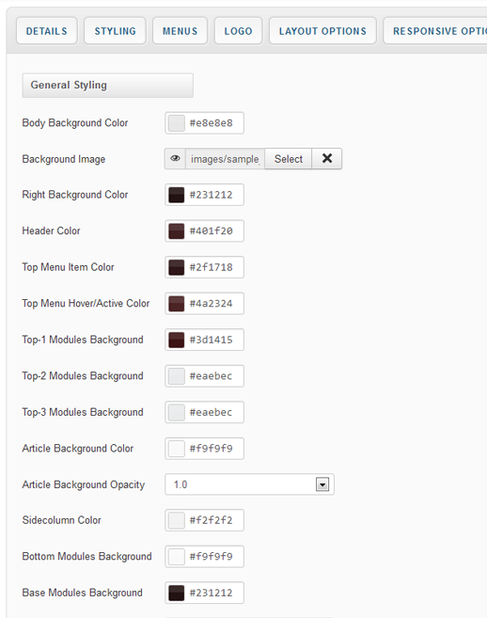487x618 pixels.
Task: Open the Logo tab
Action: coord(239,31)
